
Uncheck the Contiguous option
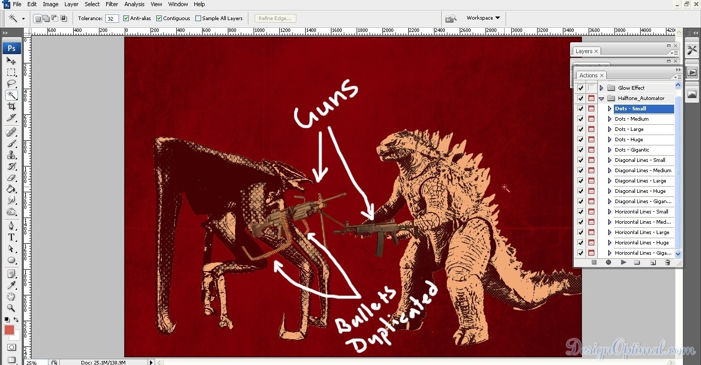pos(159,19)
